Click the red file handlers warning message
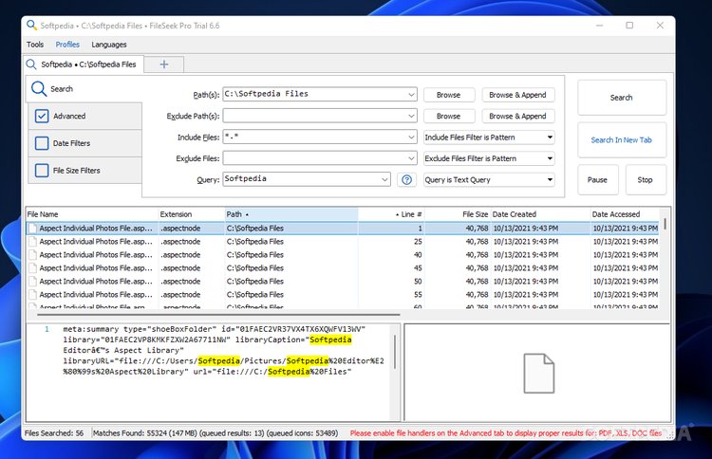This screenshot has width=712, height=459. (x=506, y=433)
